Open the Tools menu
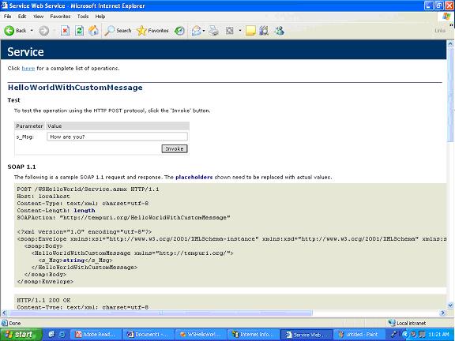Screen dimensions: 455x341 83,17
